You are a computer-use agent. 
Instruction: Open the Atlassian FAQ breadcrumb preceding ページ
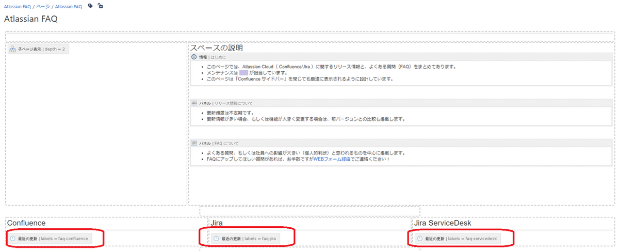18,7
